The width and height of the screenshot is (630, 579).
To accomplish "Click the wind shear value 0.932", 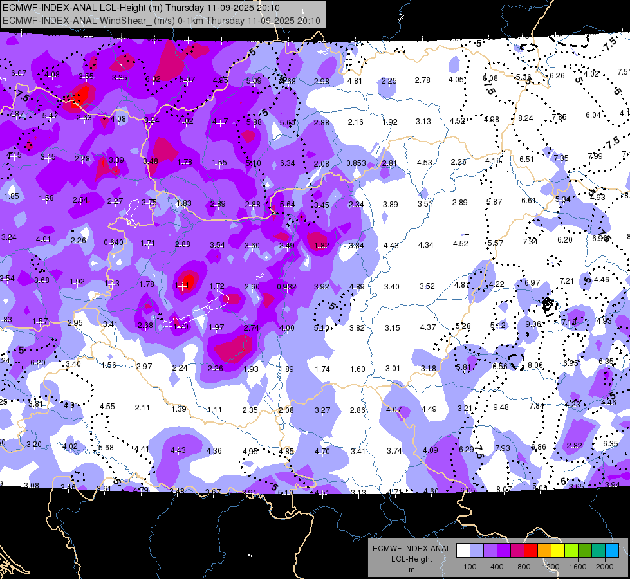I will pos(286,286).
